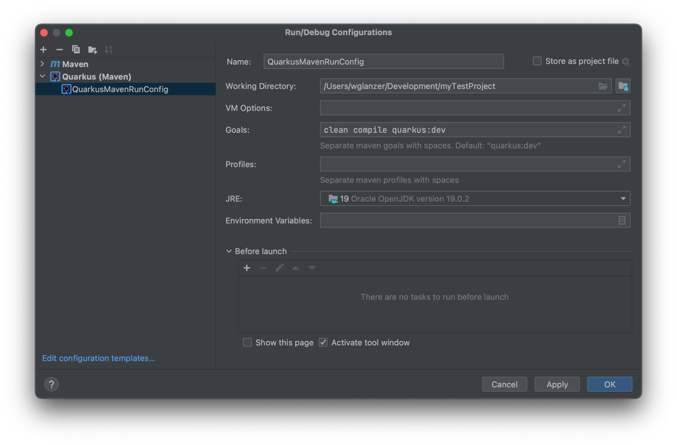This screenshot has height=445, width=677.
Task: Enable Store as project file checkbox
Action: [537, 61]
